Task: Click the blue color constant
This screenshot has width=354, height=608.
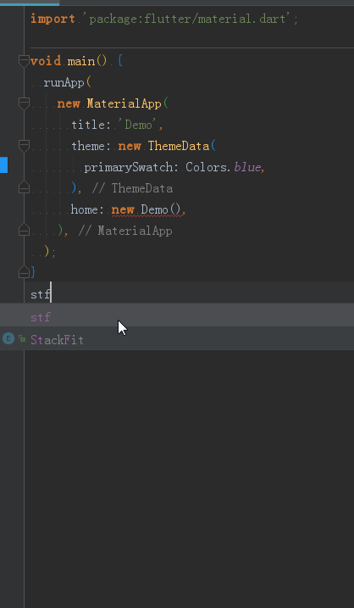Action: [x=247, y=167]
